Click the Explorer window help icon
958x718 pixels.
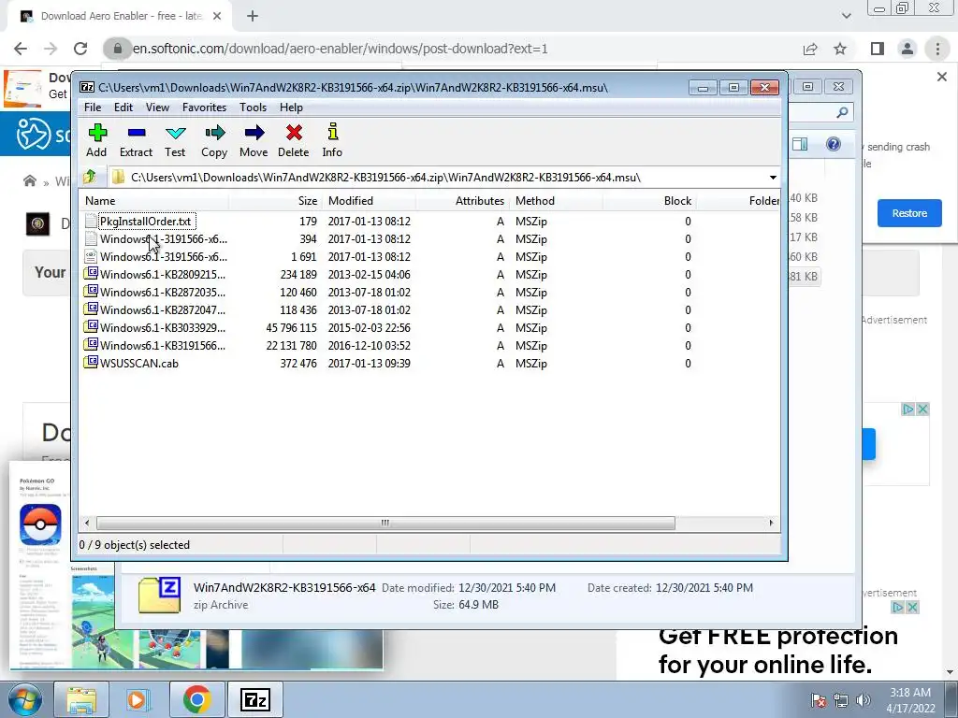coord(834,144)
